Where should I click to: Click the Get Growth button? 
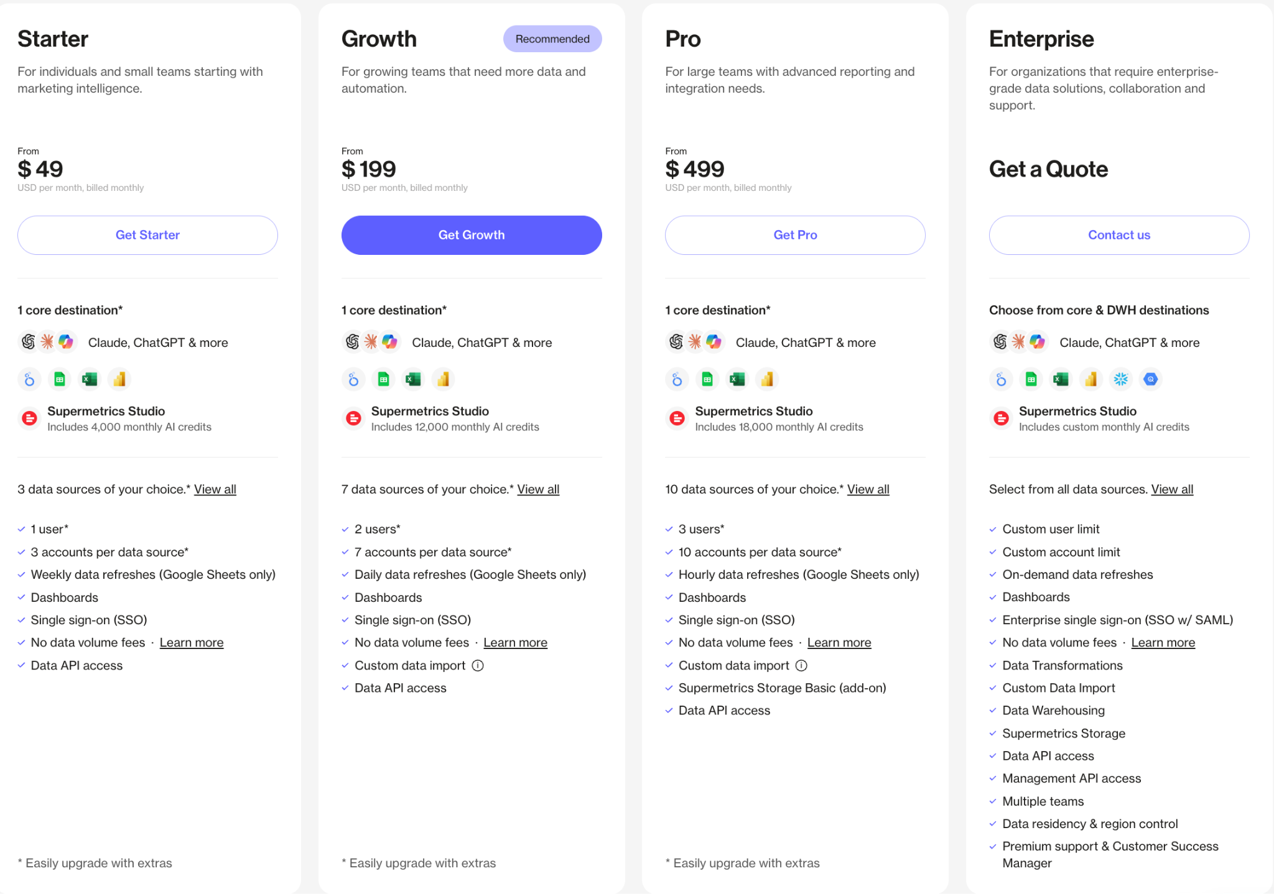point(472,235)
